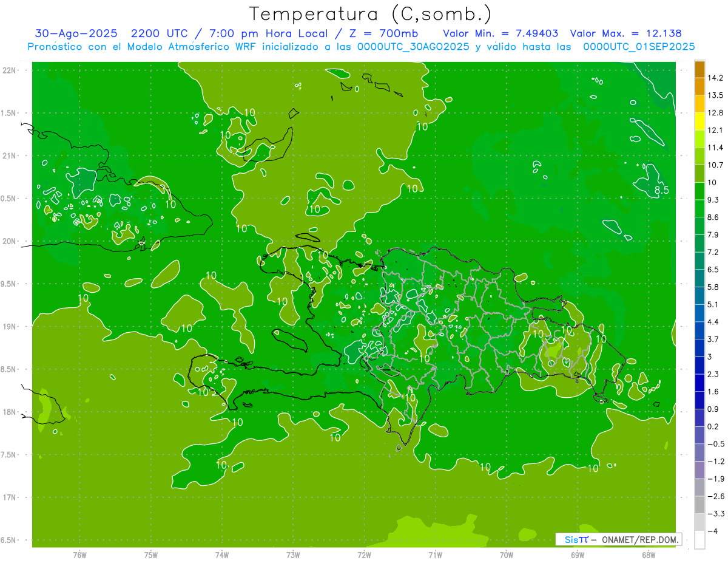Click the 'Valor Min. = 7.49403' text
Viewport: 728px width, 563px height.
coord(500,33)
